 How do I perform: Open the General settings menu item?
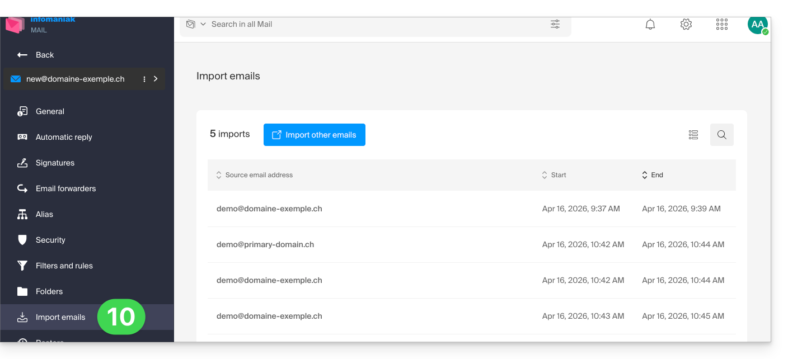point(50,111)
